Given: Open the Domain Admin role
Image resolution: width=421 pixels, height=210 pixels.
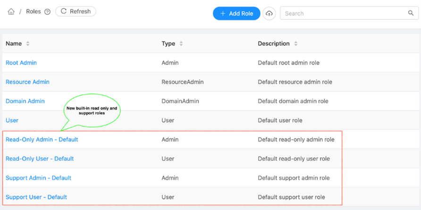Looking at the screenshot, I should pos(25,101).
